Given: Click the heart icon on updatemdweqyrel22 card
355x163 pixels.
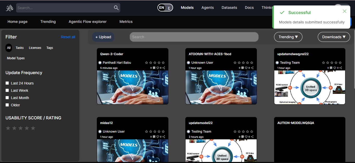Looking at the screenshot, I should pos(335,68).
